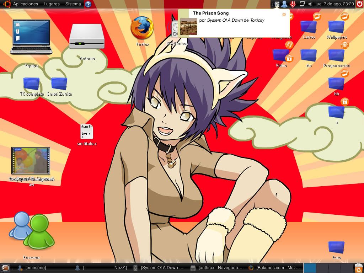Switch to System Of A Down taskbar window
This screenshot has width=364, height=273.
(x=159, y=268)
